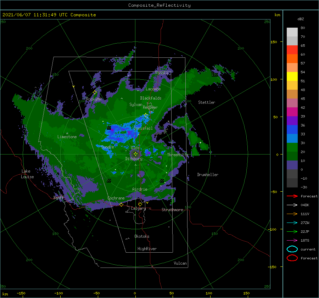Click the RockyMH label
Viewport: 319px width, 298px height.
point(94,99)
